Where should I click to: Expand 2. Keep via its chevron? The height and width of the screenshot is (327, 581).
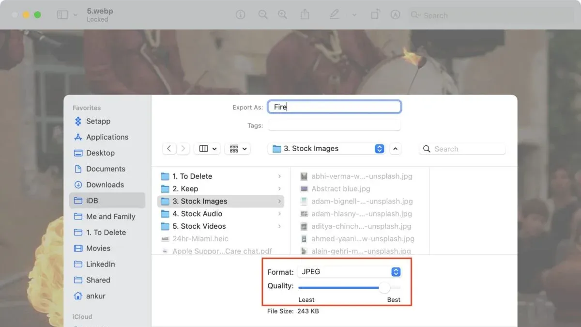pos(279,189)
